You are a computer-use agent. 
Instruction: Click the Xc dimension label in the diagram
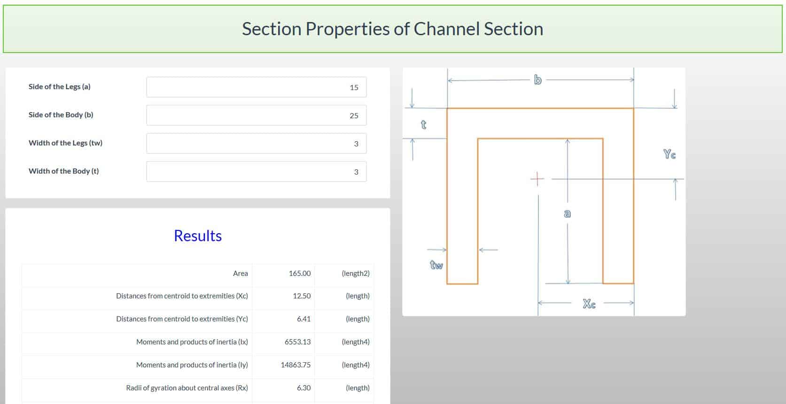(589, 304)
